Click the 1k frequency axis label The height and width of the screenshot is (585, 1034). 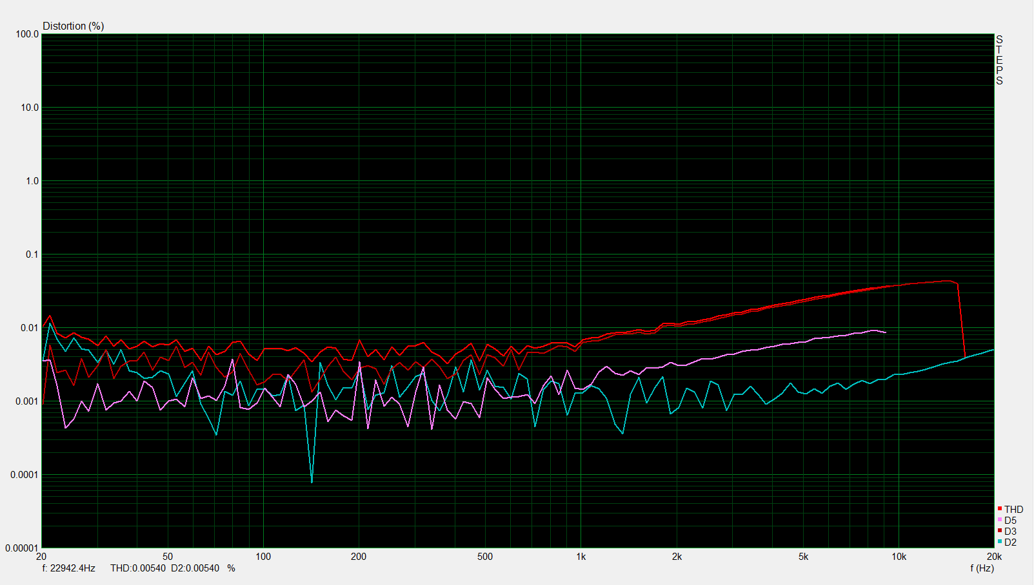pyautogui.click(x=581, y=557)
